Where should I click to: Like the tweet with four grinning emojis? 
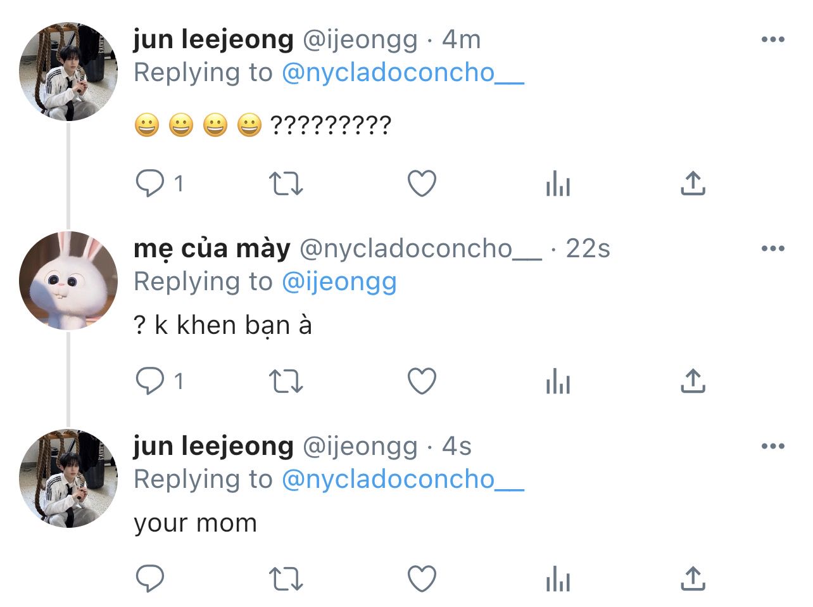(422, 184)
